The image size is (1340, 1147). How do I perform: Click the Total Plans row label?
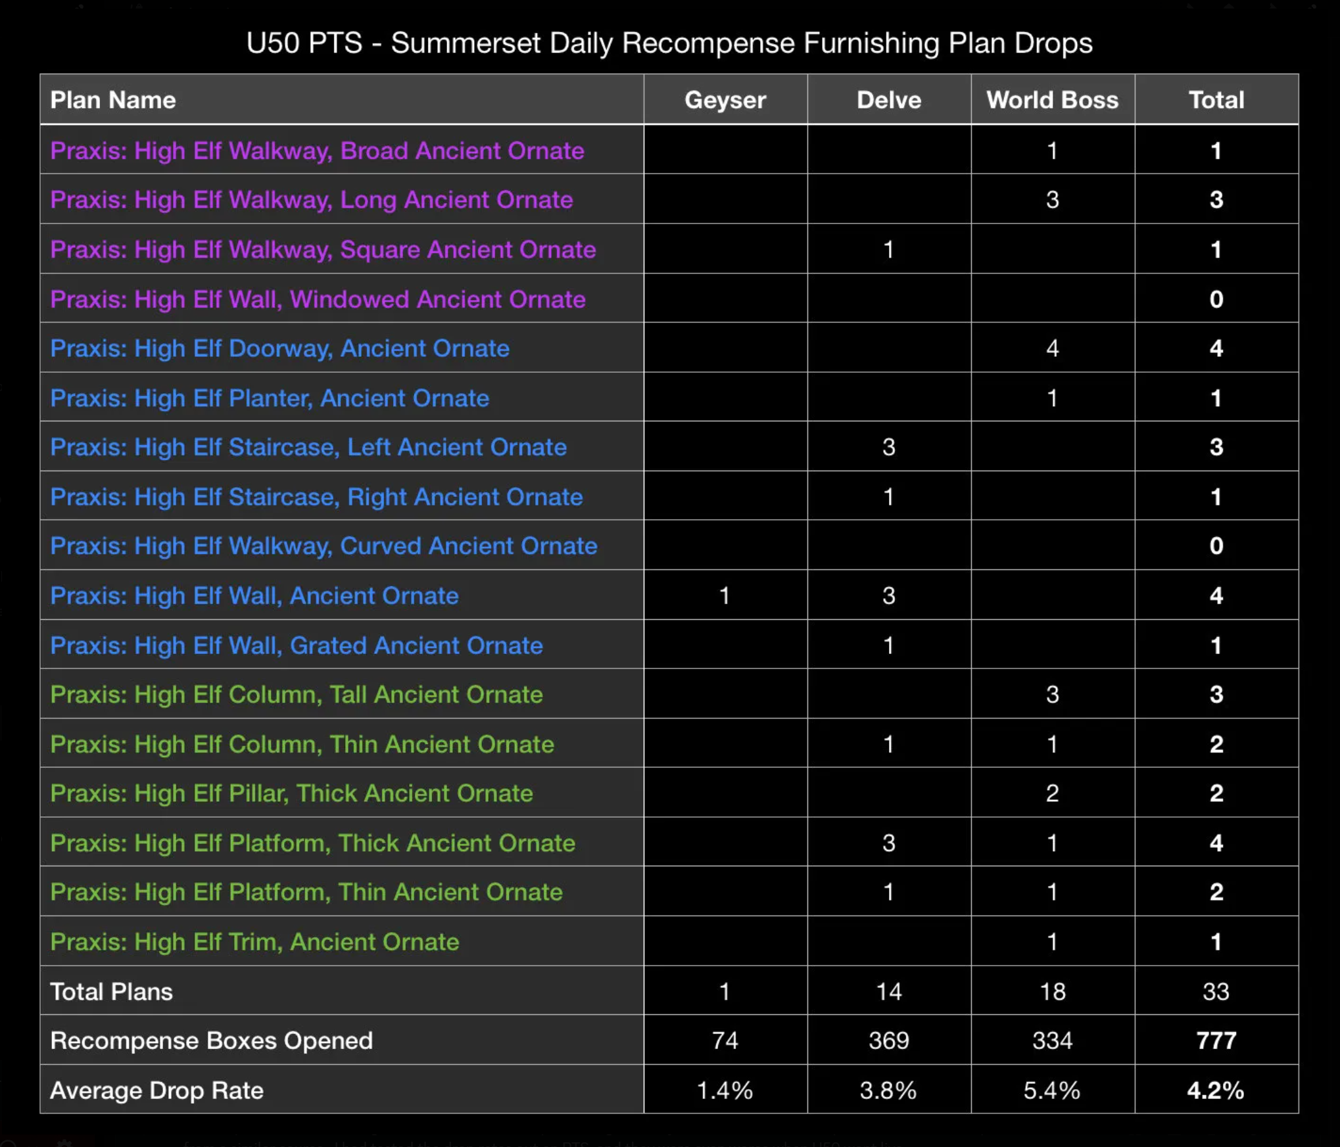[111, 991]
